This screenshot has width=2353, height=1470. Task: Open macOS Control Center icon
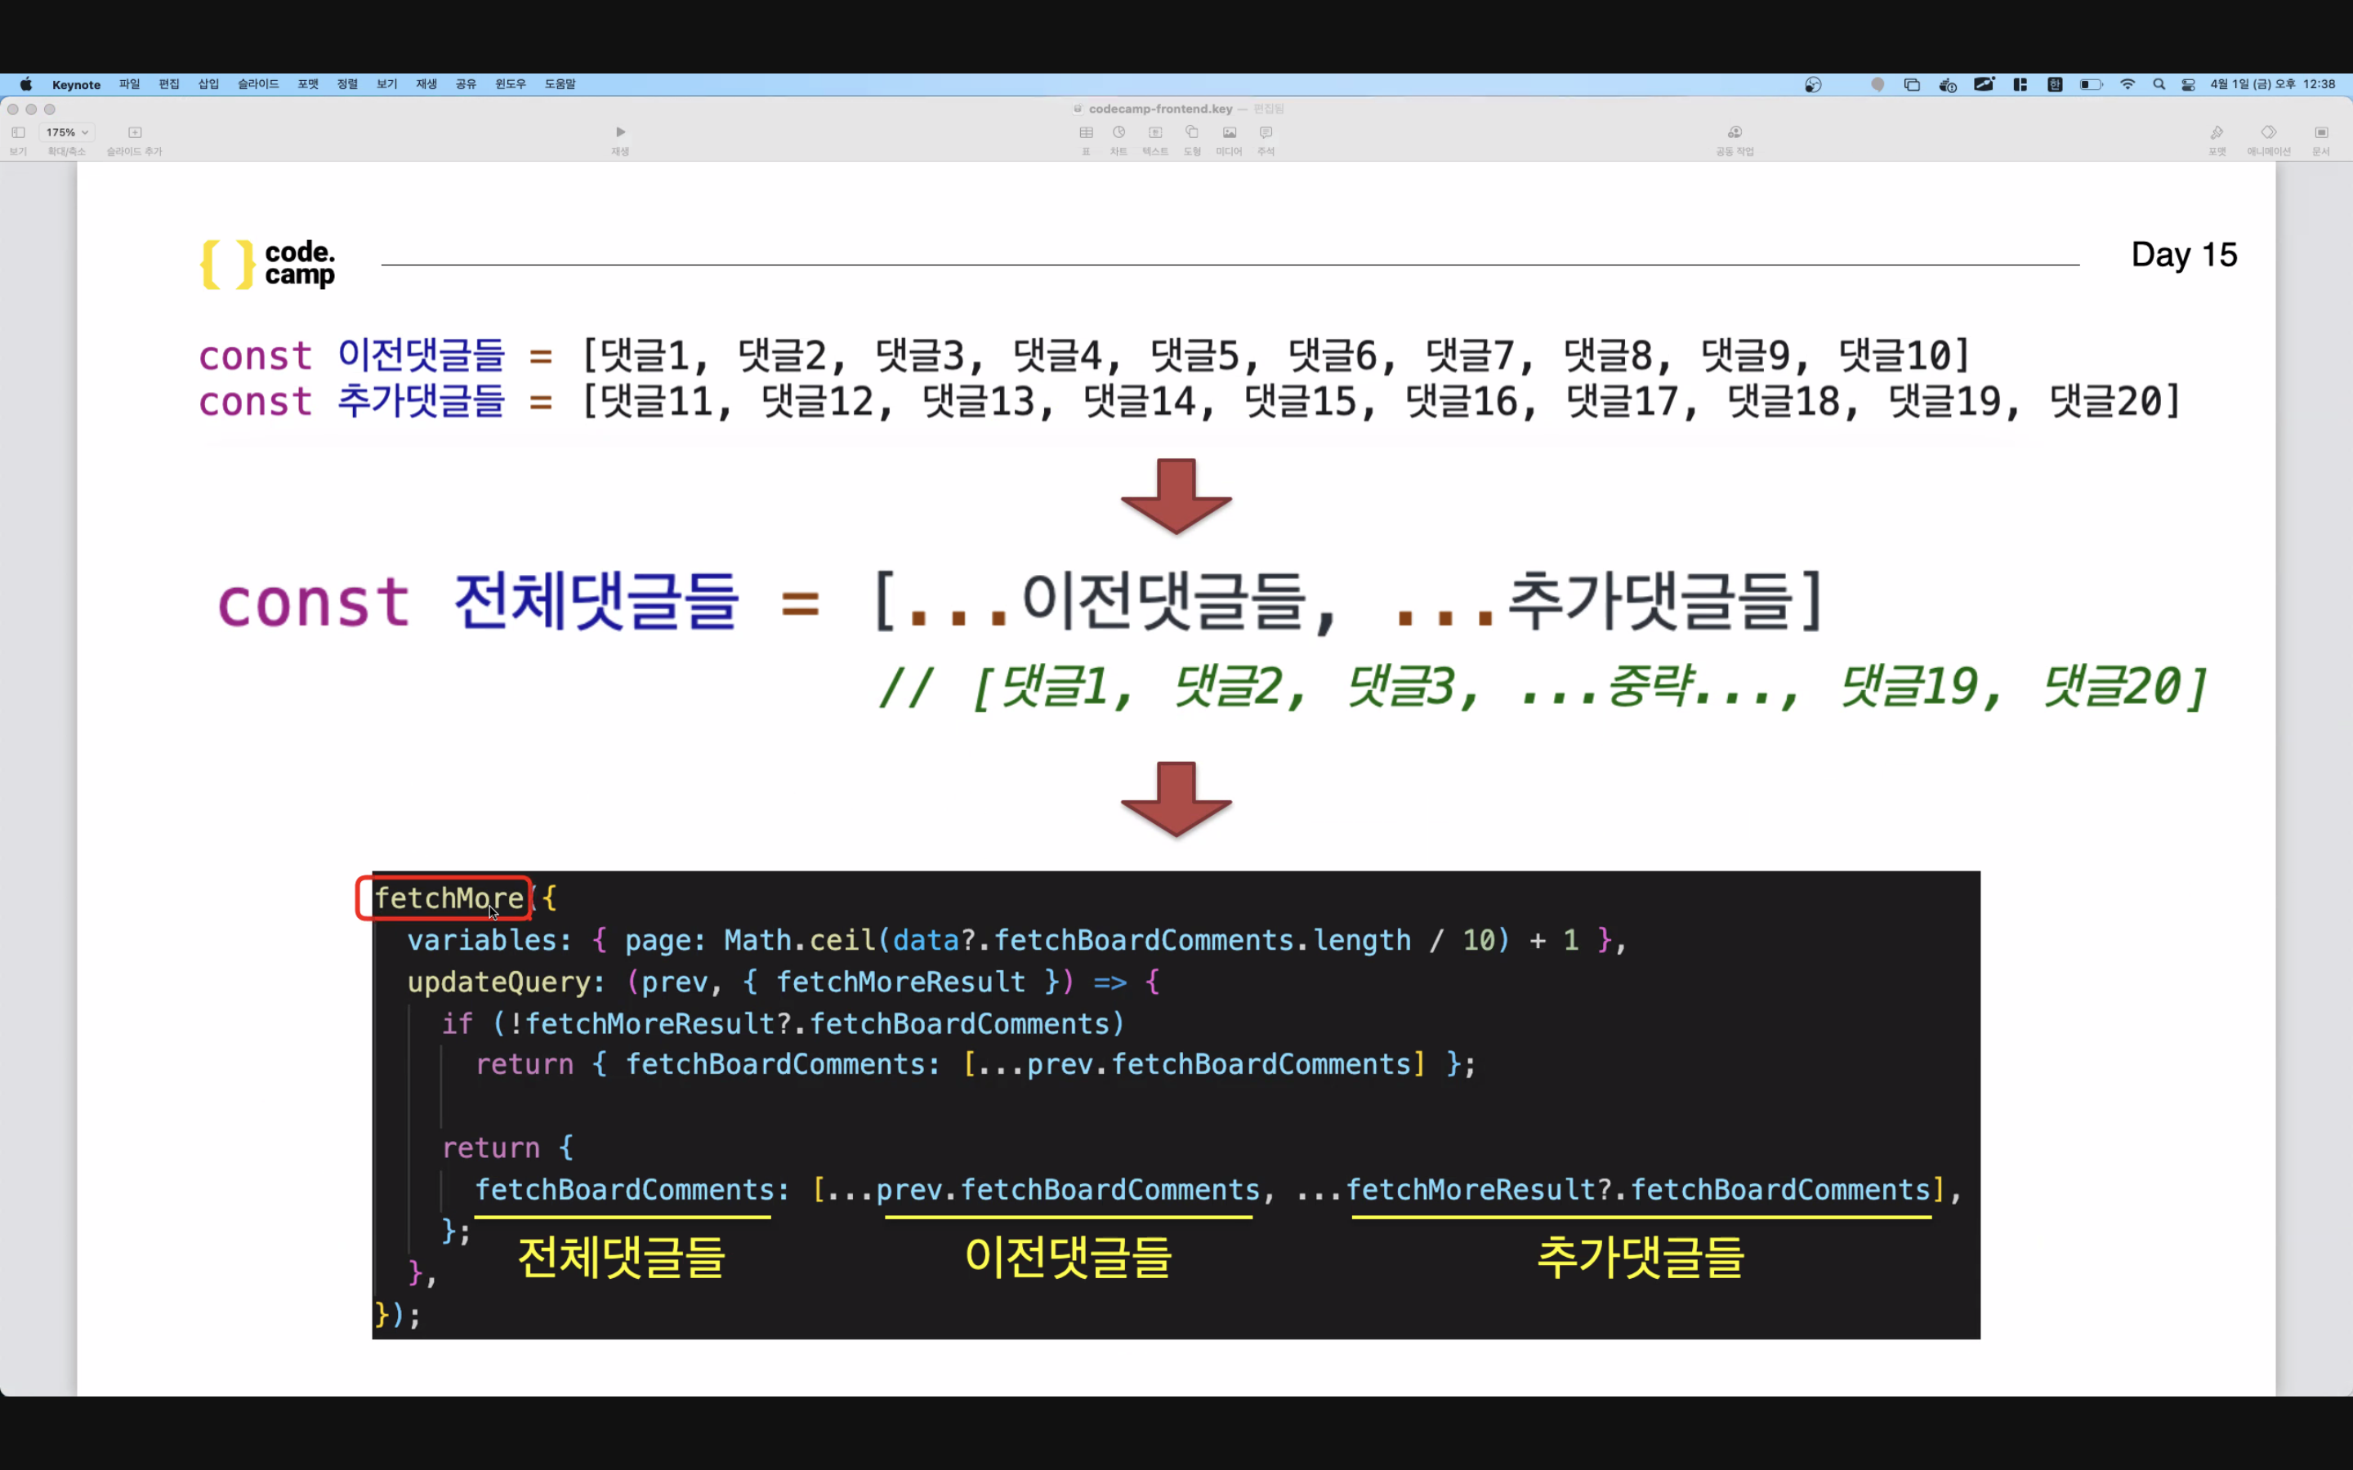tap(2188, 85)
